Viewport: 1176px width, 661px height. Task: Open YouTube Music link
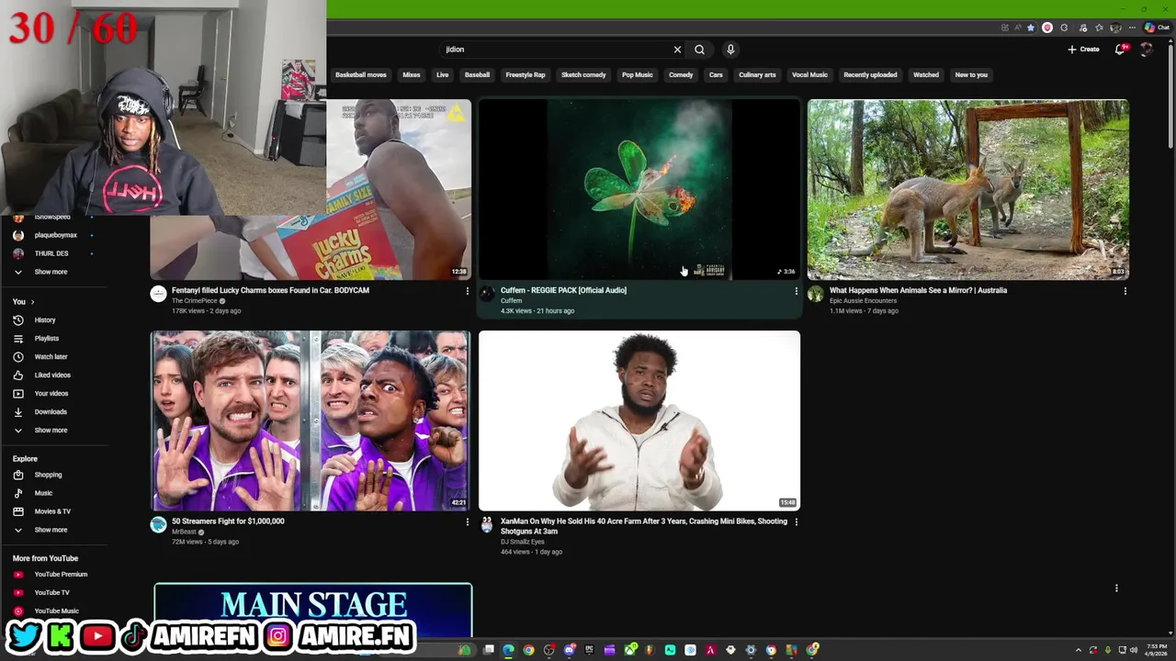(x=56, y=611)
